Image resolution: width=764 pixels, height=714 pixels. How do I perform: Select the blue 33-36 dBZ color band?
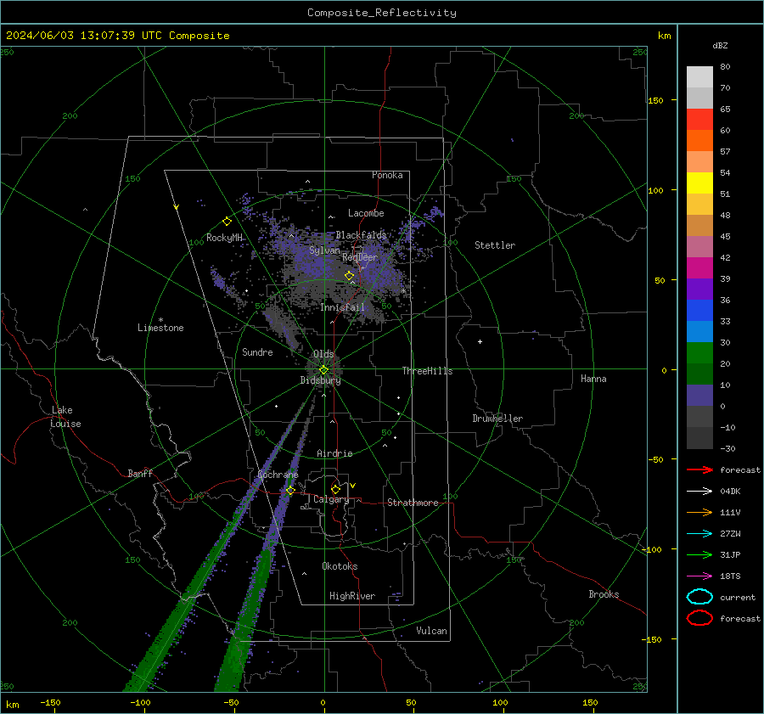click(x=699, y=311)
